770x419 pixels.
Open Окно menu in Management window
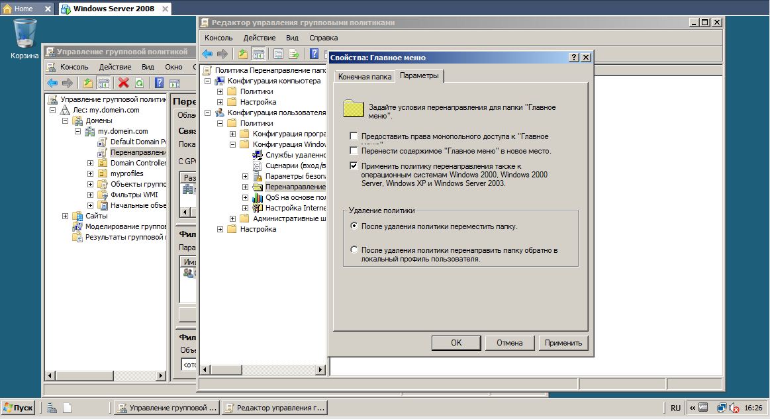pos(173,67)
